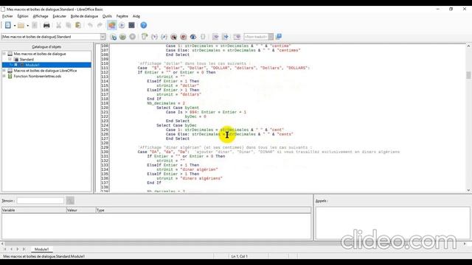This screenshot has width=472, height=265.
Task: Click the Manage Language icon
Action: tap(279, 37)
